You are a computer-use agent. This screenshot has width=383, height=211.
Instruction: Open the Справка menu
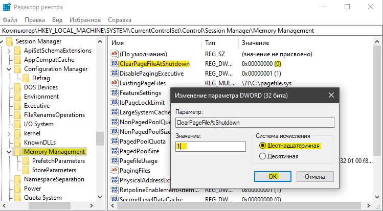120,20
